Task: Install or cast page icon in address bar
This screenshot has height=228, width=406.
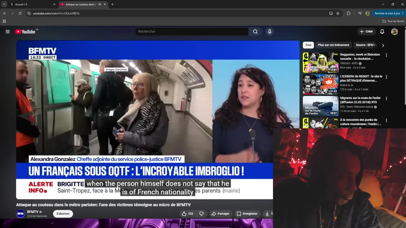Action: (x=331, y=13)
